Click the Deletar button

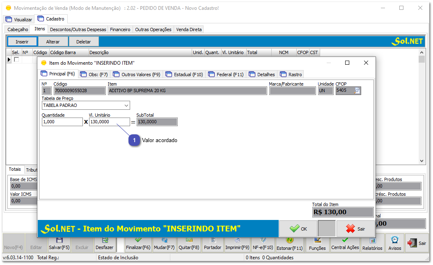point(84,42)
